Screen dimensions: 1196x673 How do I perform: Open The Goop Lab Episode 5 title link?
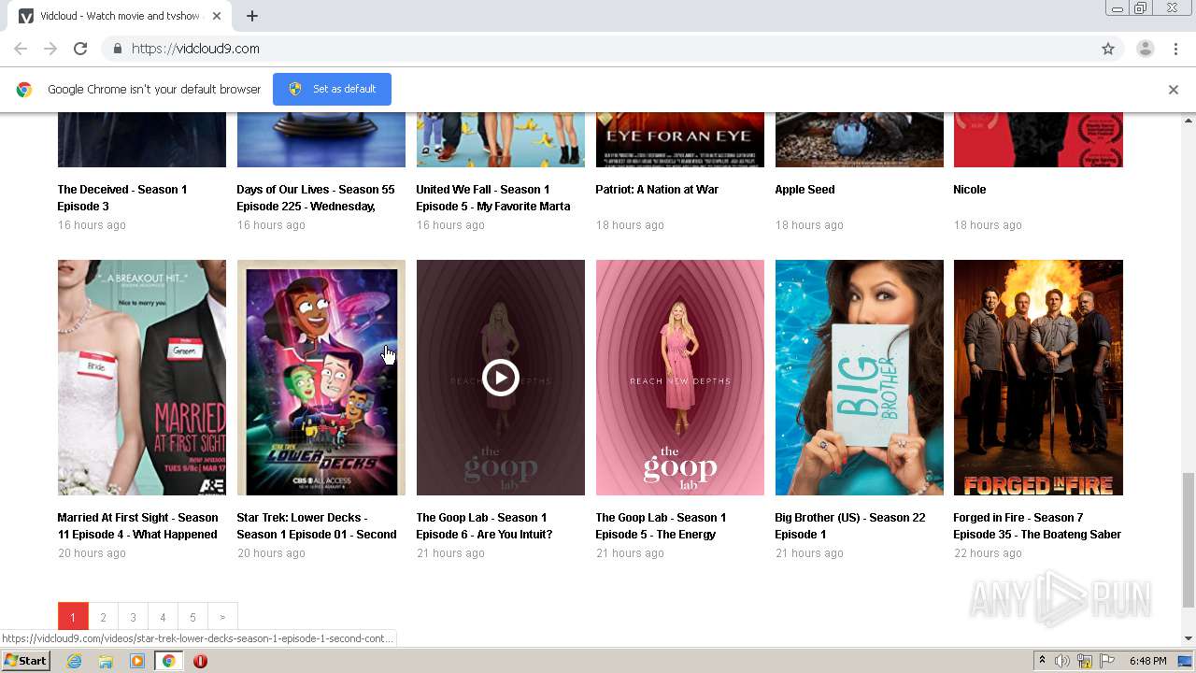[661, 526]
